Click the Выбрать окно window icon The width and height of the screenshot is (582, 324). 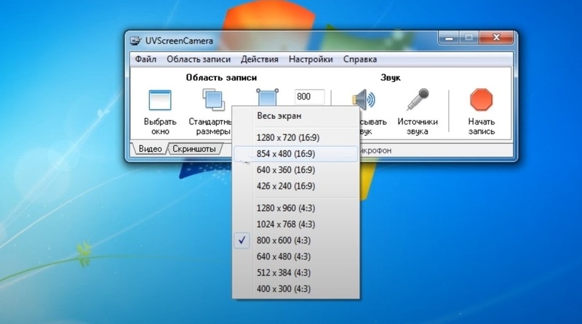pyautogui.click(x=160, y=100)
